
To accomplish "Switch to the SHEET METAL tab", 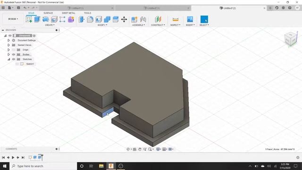I will [68, 13].
